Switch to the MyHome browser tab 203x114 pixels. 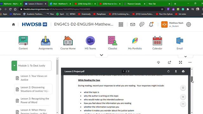coord(11,4)
